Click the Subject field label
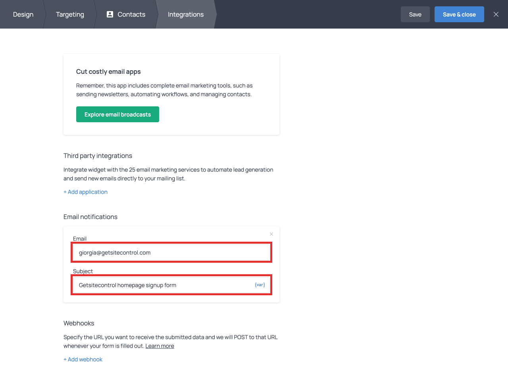 [83, 271]
